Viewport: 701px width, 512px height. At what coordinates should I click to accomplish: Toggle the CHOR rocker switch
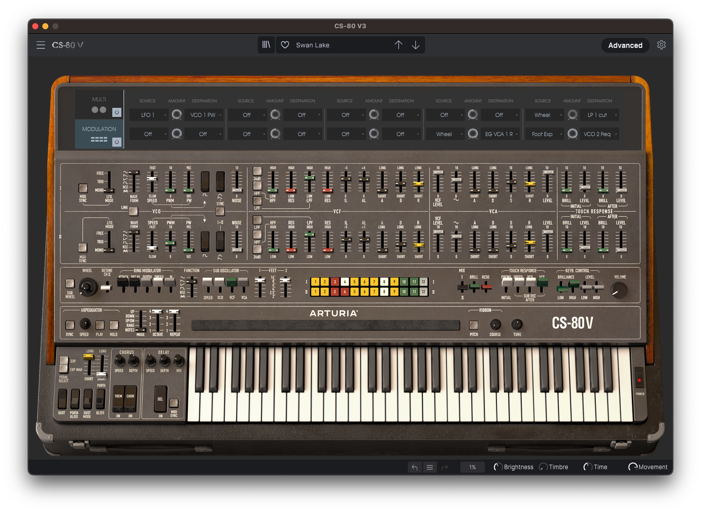pyautogui.click(x=130, y=400)
